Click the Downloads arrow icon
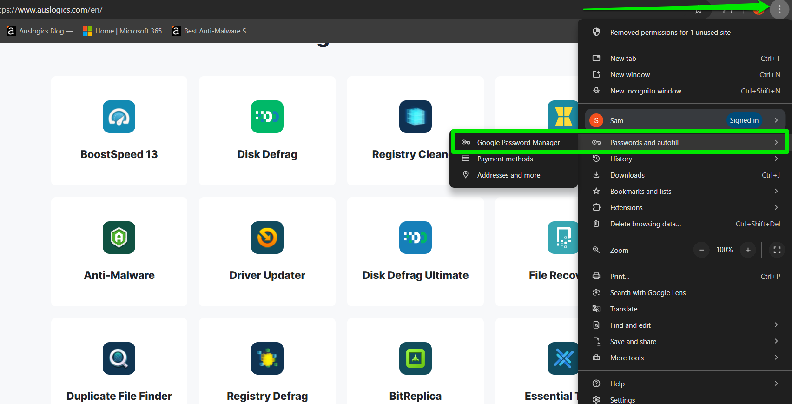Viewport: 792px width, 404px height. pyautogui.click(x=596, y=175)
